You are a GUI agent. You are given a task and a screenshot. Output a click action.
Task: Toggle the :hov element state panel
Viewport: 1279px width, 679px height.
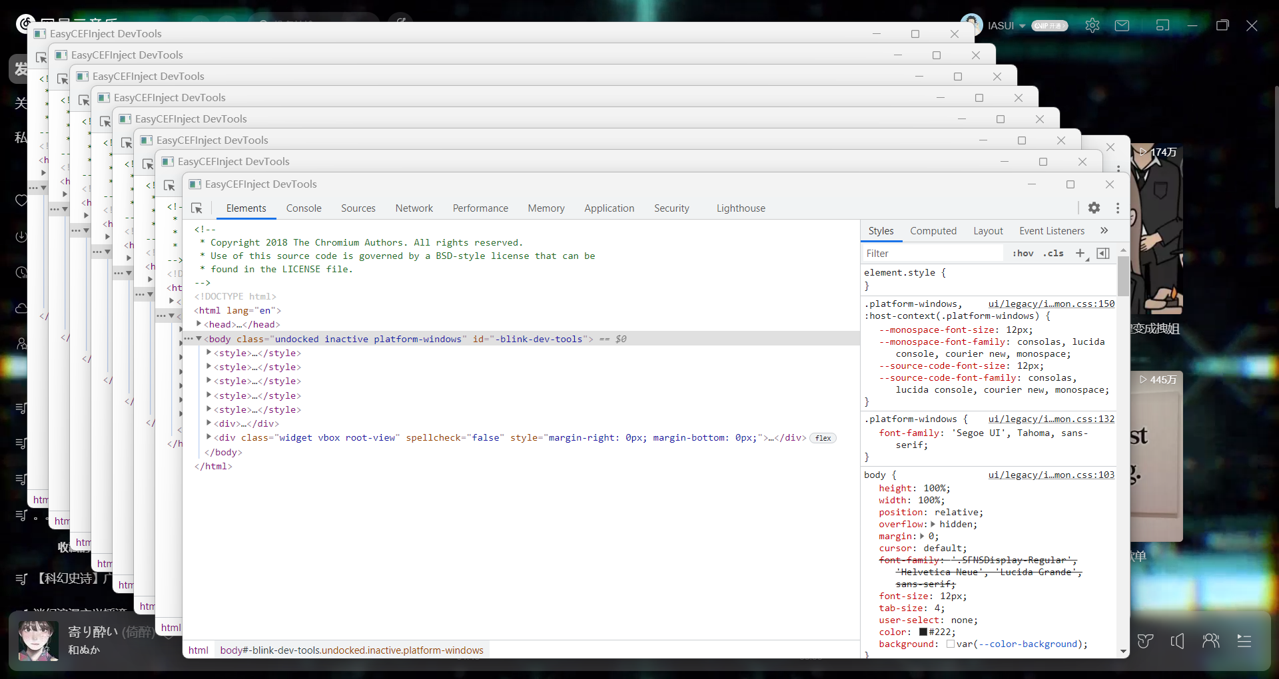tap(1023, 254)
